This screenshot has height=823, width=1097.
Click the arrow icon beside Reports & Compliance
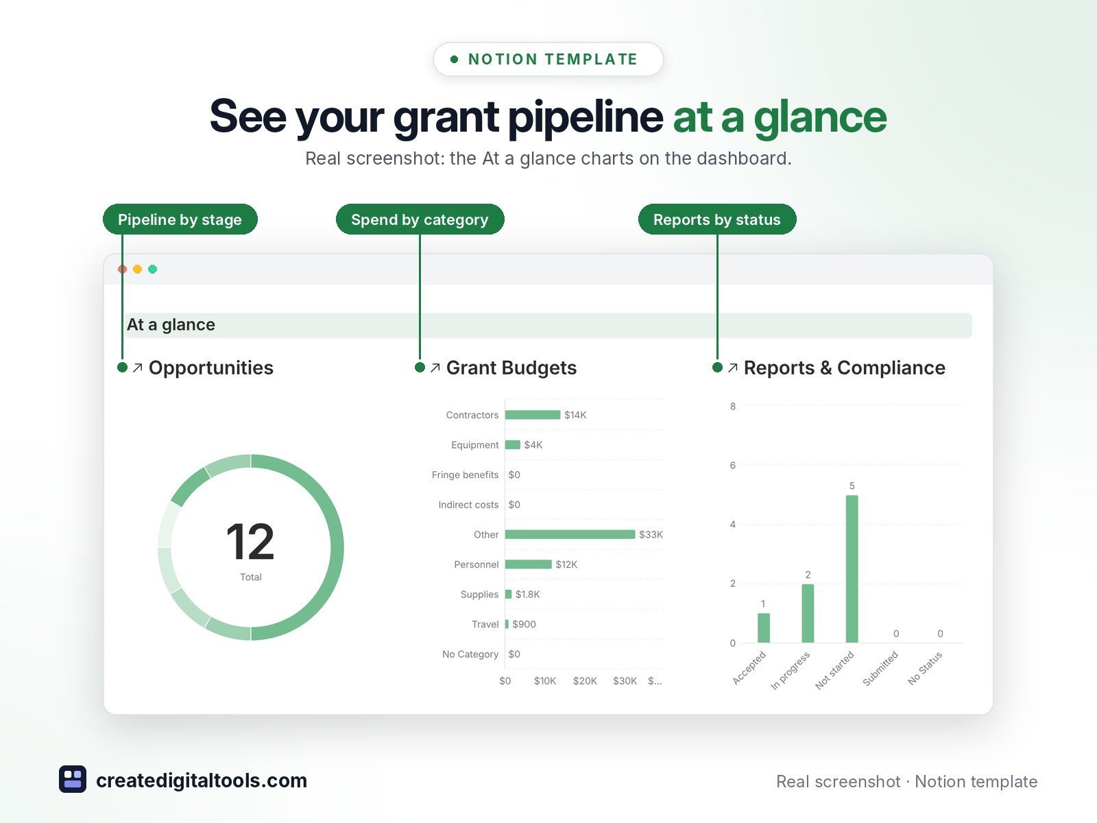coord(732,368)
